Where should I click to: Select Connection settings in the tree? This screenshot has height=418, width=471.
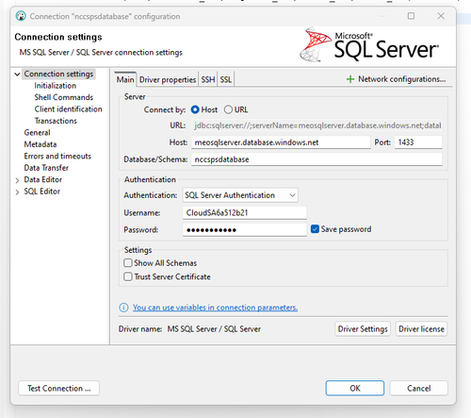tap(58, 74)
